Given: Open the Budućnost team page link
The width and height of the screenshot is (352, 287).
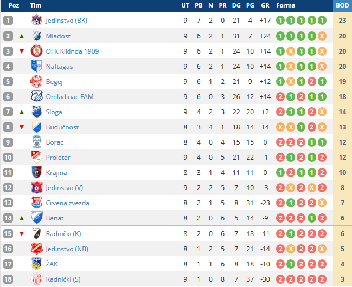Looking at the screenshot, I should 62,127.
